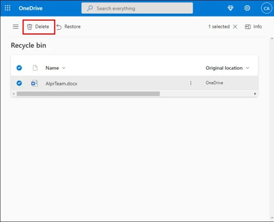Click the OneDrive original location cell
Image resolution: width=274 pixels, height=222 pixels.
[x=214, y=83]
